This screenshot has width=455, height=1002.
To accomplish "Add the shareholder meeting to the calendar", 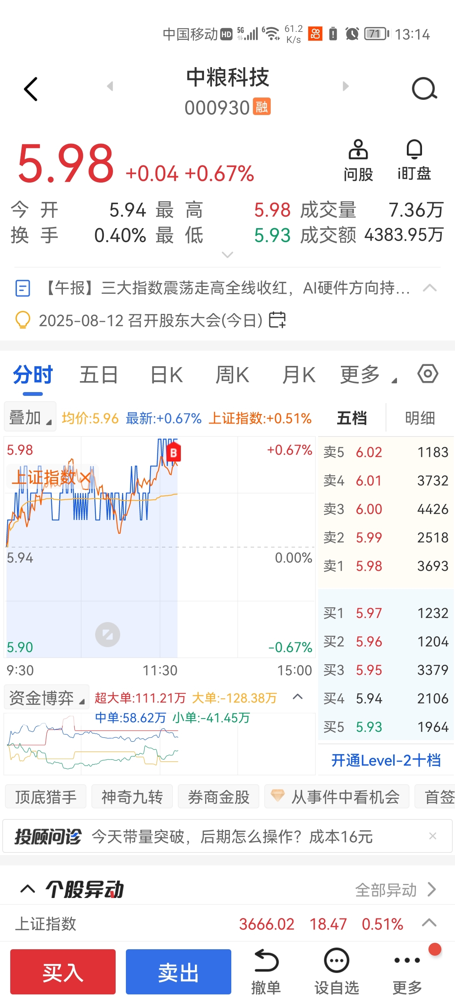I will point(278,320).
